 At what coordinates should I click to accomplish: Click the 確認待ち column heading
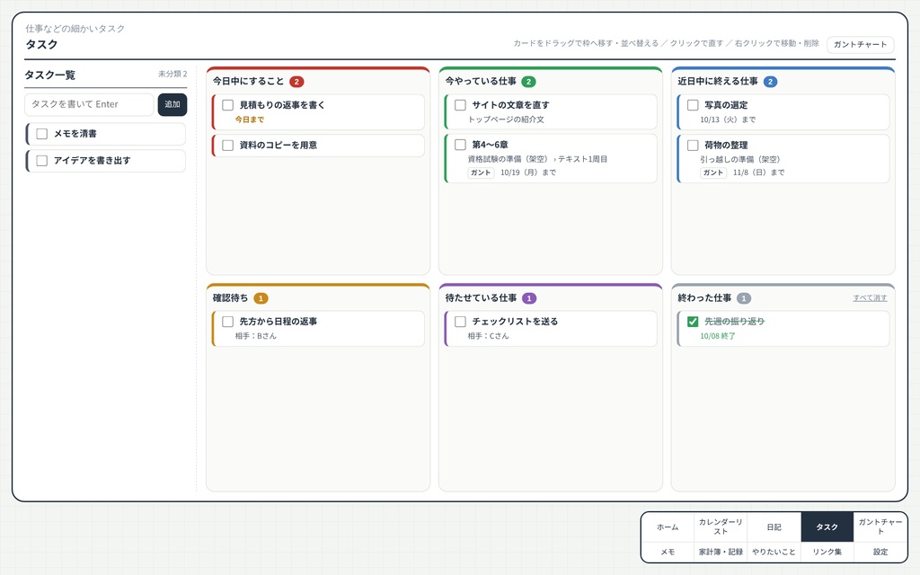point(230,298)
